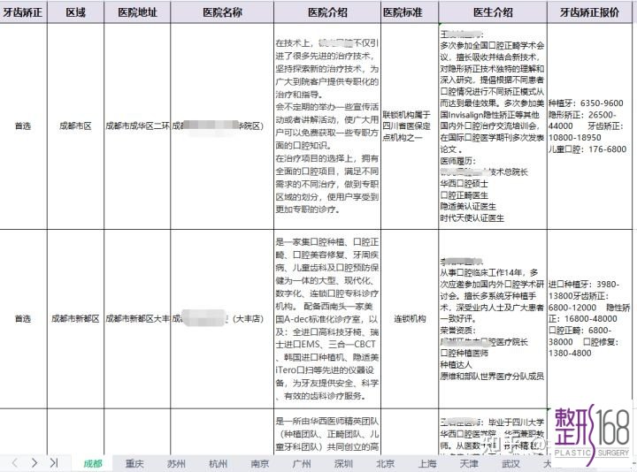The height and width of the screenshot is (472, 637).
Task: Select the 南京 sheet tab
Action: (x=260, y=463)
